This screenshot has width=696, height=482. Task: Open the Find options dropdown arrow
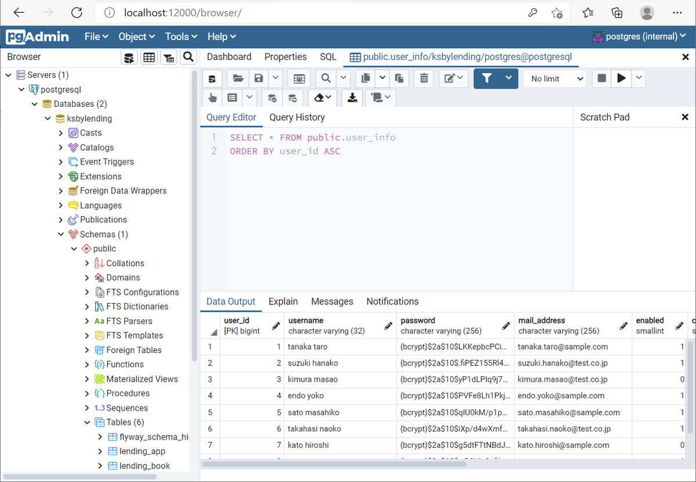pyautogui.click(x=343, y=78)
